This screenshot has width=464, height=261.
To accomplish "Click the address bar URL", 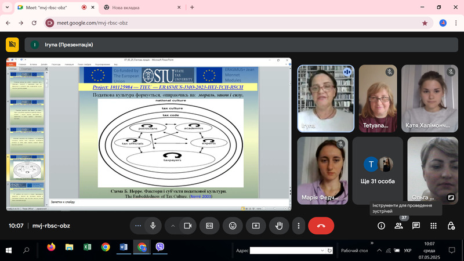I will click(x=92, y=23).
